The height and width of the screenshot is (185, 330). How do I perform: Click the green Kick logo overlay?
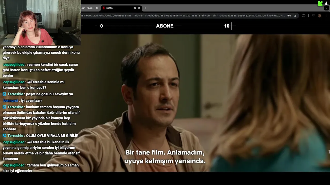pos(320,4)
